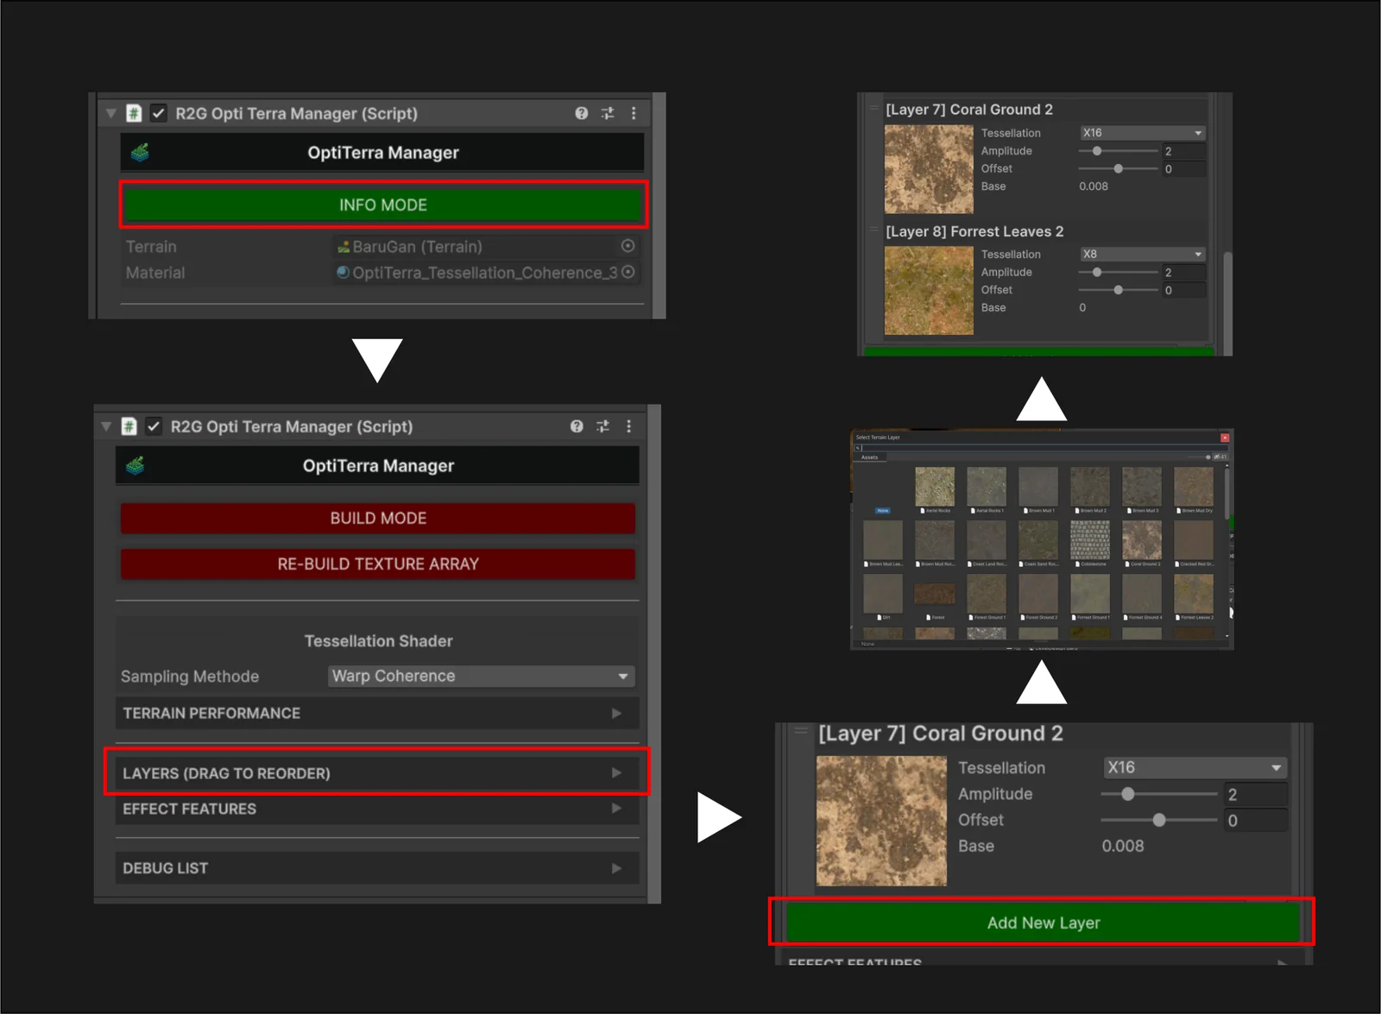Open the Layer 8 Tessellation dropdown showing X8
The width and height of the screenshot is (1381, 1014).
[1142, 254]
